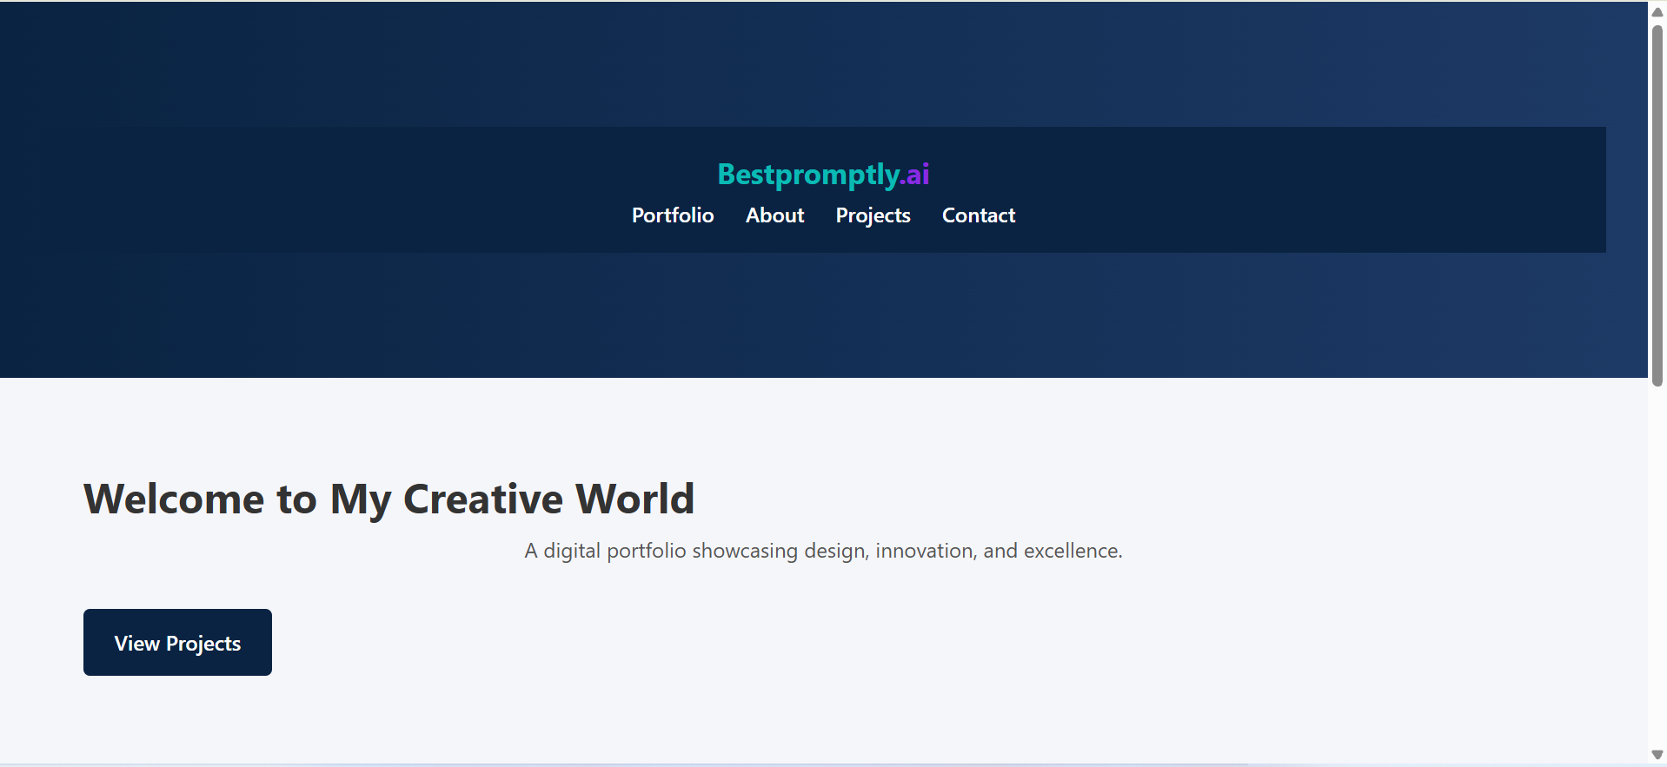Click the scrollbar up arrow

coord(1657,11)
